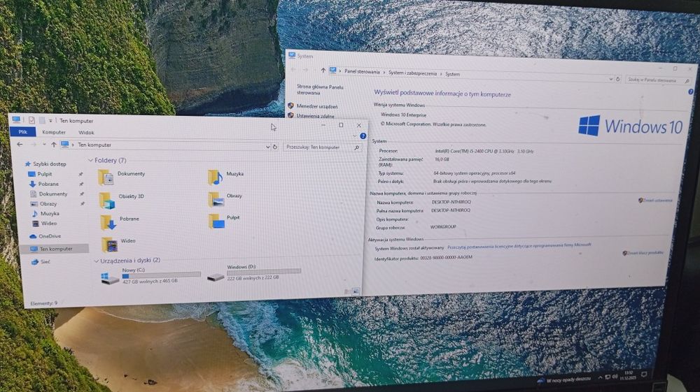This screenshot has width=700, height=392.
Task: Click 'Elementy: 9' in status bar
Action: pyautogui.click(x=43, y=303)
